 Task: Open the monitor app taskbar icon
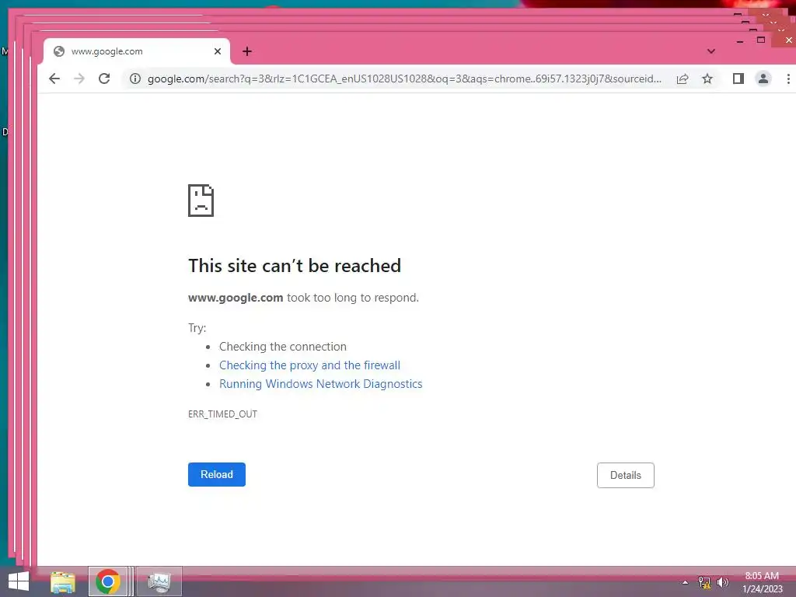pos(159,581)
